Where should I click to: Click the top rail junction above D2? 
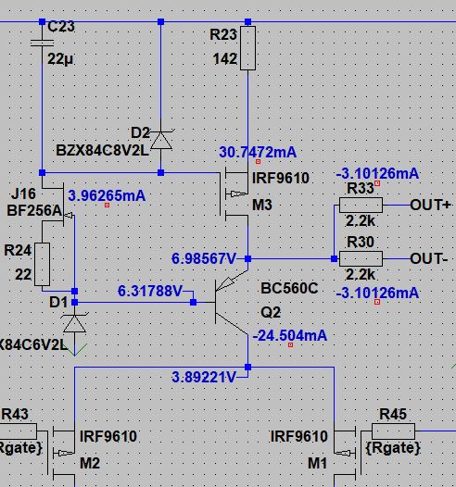click(x=160, y=21)
